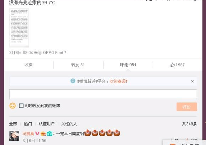
Task: Click the pink butterfly badge beside 冯提莫
Action: pyautogui.click(x=37, y=134)
